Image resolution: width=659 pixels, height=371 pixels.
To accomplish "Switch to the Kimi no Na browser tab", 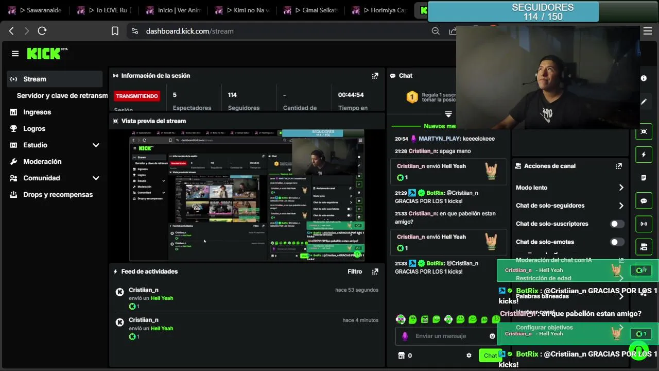I will [x=242, y=10].
